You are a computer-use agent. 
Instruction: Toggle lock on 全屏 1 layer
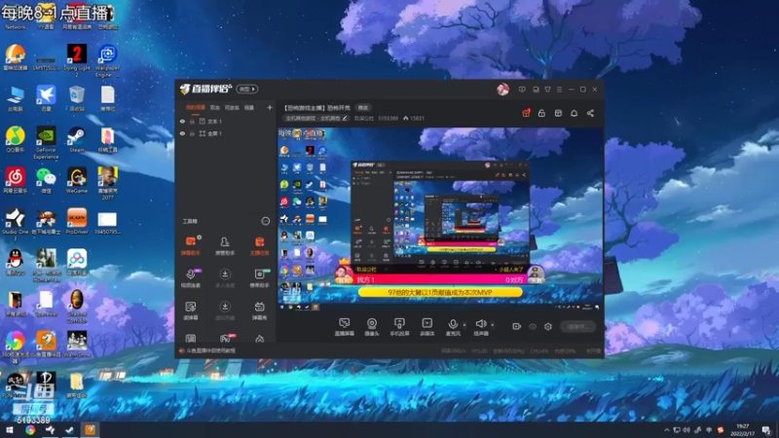coord(192,133)
